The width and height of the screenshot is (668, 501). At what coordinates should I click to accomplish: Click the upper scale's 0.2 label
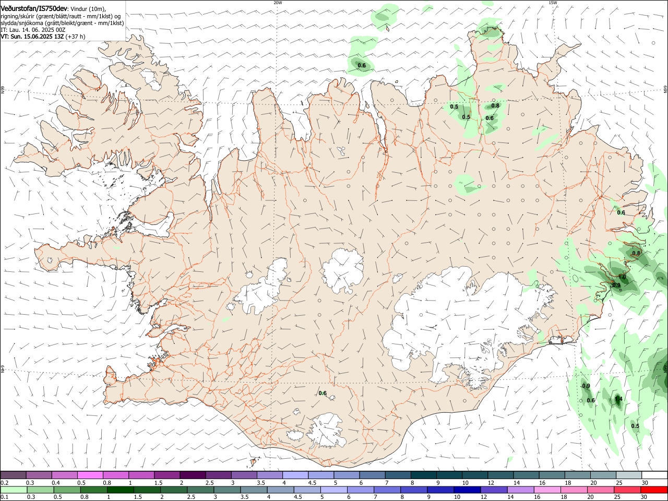(5, 483)
